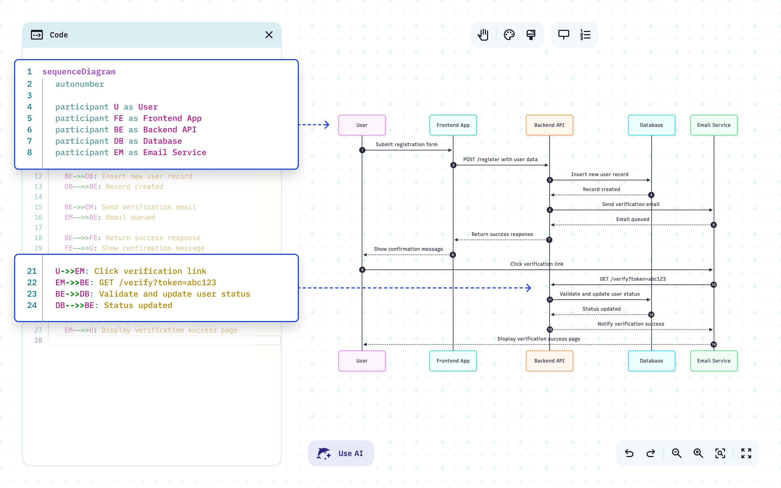Zoom out of the diagram canvas
781x488 pixels.
676,453
